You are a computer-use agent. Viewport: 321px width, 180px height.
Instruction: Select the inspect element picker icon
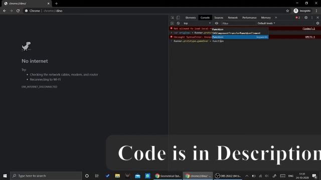click(x=173, y=18)
